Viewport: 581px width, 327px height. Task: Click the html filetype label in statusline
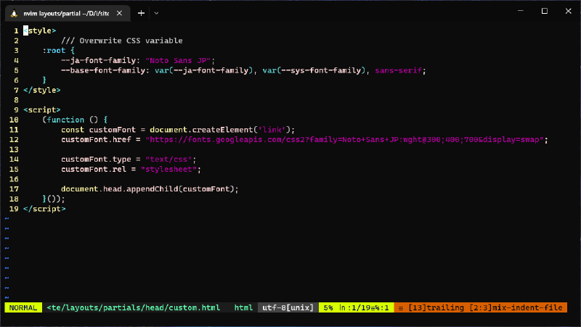[x=243, y=307]
